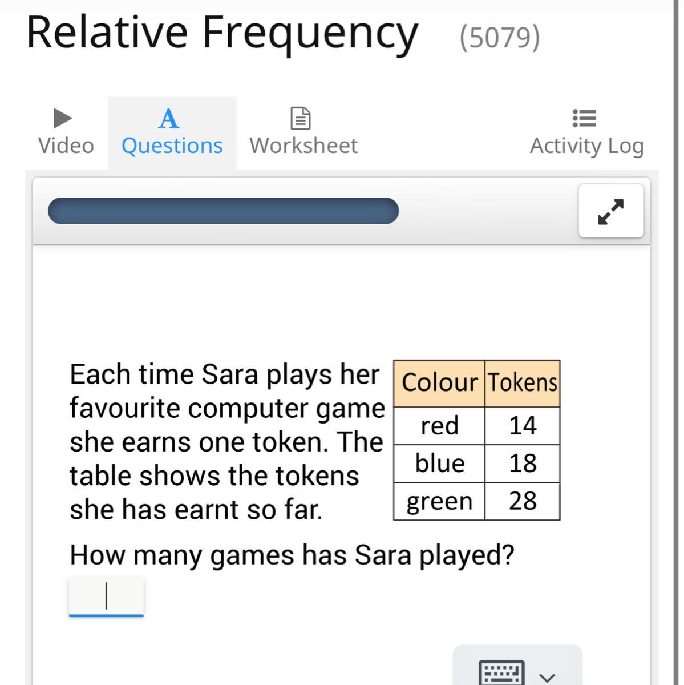
Task: Click the Questions letter A icon
Action: pyautogui.click(x=168, y=119)
